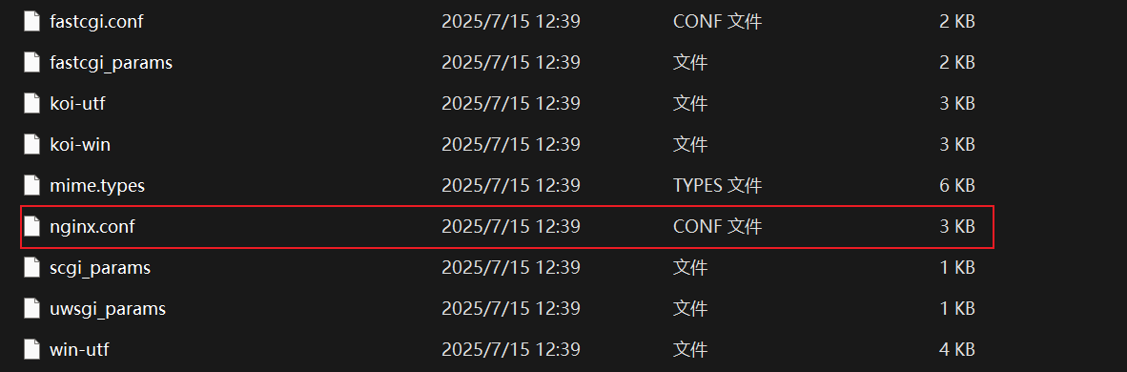Select the nginx.conf file name

point(92,227)
